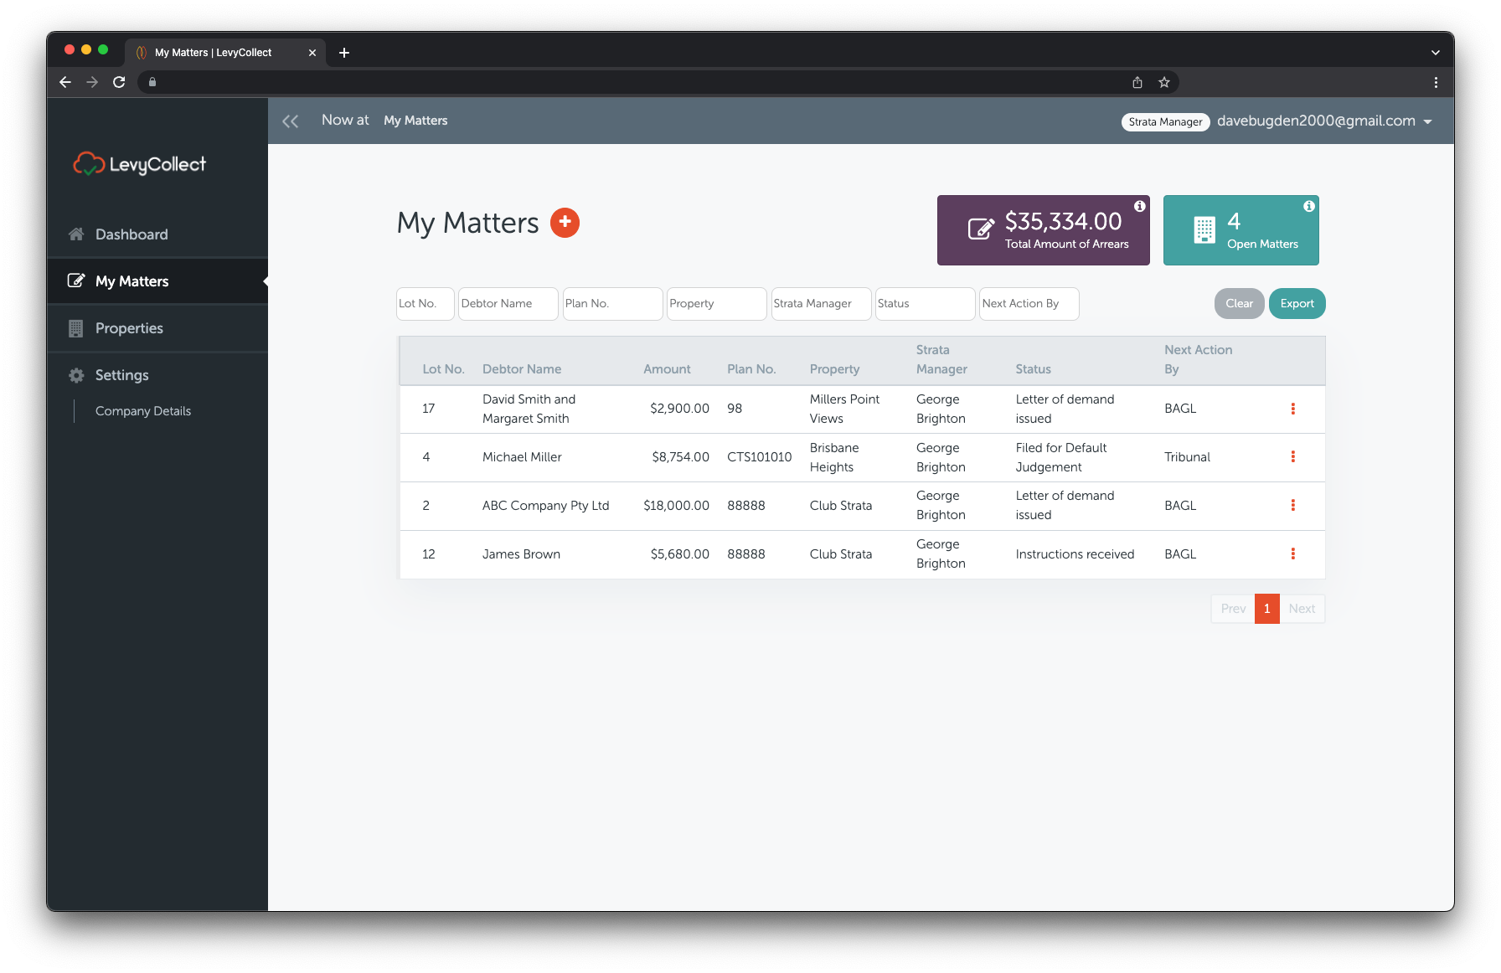Bookmark this page with star icon
1501x973 pixels.
[x=1163, y=82]
